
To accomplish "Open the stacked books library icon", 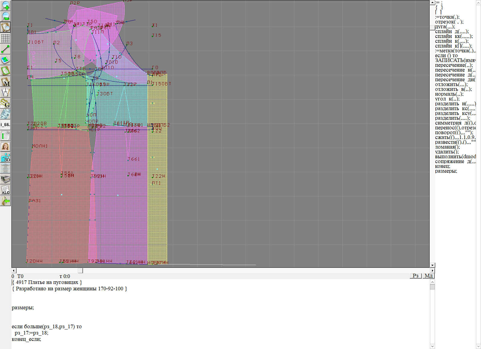I will (x=5, y=179).
